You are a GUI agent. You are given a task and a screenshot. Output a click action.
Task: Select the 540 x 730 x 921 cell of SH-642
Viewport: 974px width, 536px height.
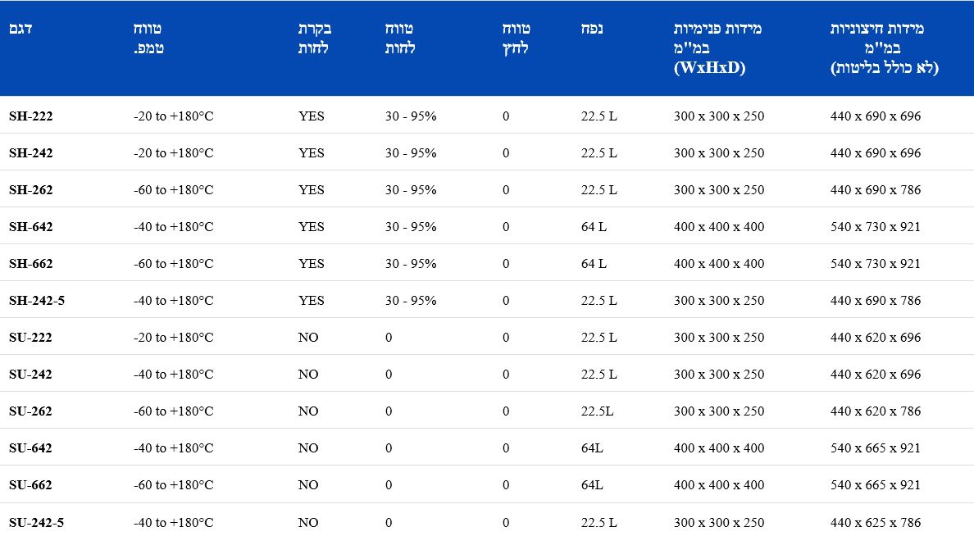(x=875, y=227)
